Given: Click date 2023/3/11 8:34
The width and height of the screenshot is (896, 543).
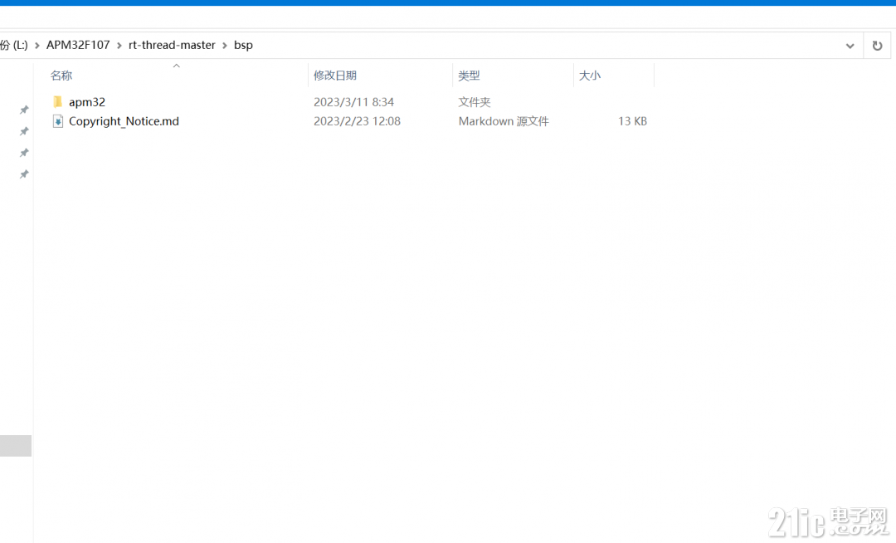Looking at the screenshot, I should 353,102.
